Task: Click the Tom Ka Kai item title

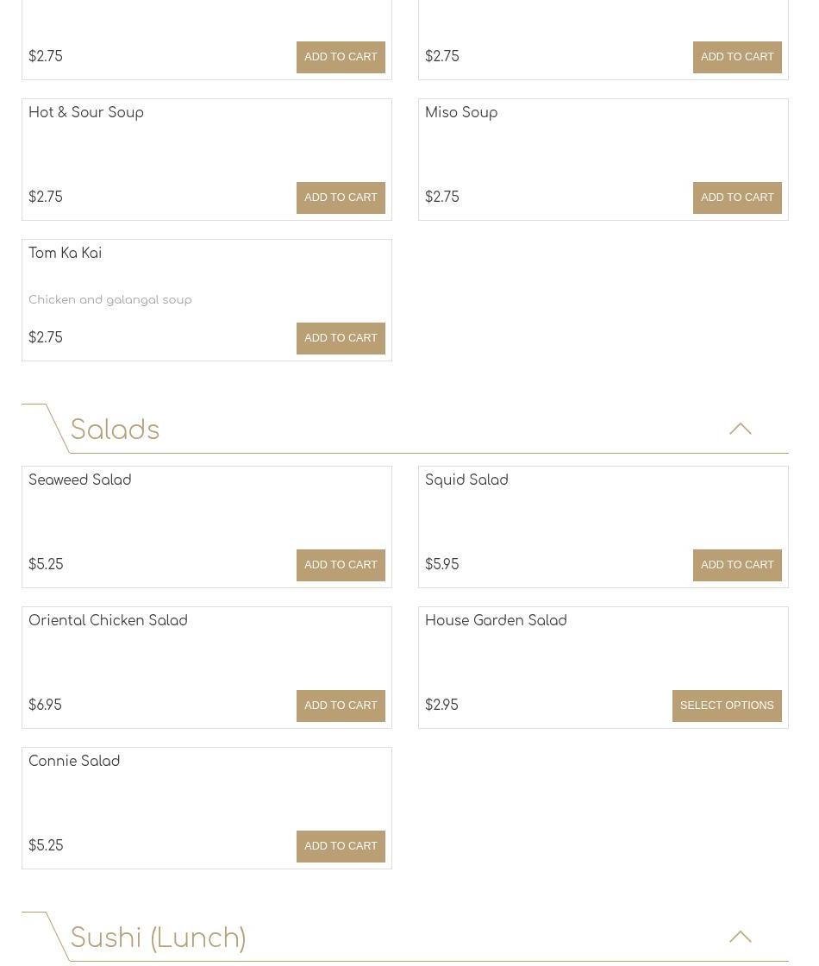Action: coord(66,254)
